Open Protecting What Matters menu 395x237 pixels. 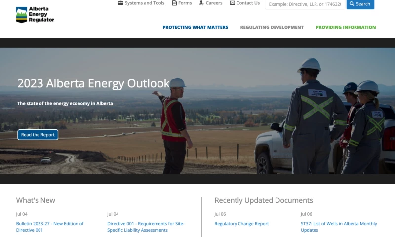point(195,27)
